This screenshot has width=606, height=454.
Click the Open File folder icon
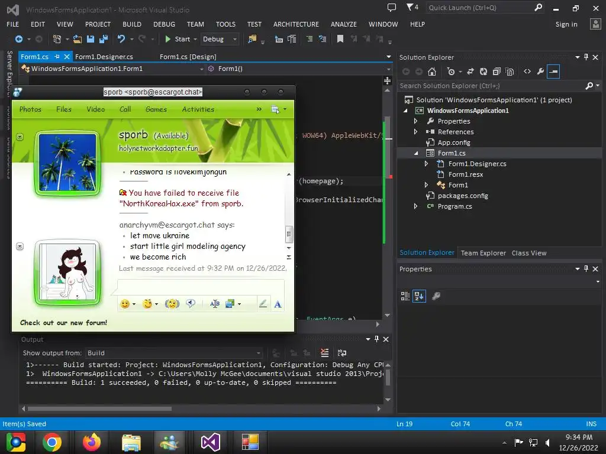(x=78, y=39)
